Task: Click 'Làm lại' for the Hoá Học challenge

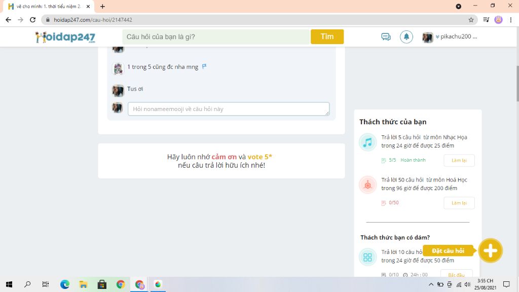Action: tap(459, 203)
